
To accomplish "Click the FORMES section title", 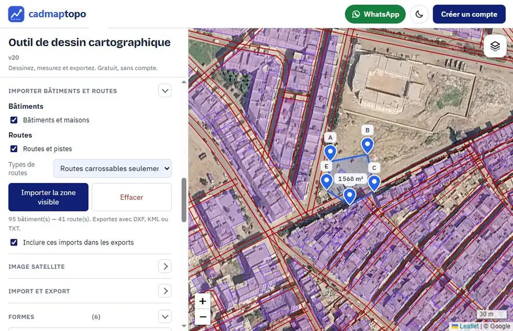I will tap(21, 317).
